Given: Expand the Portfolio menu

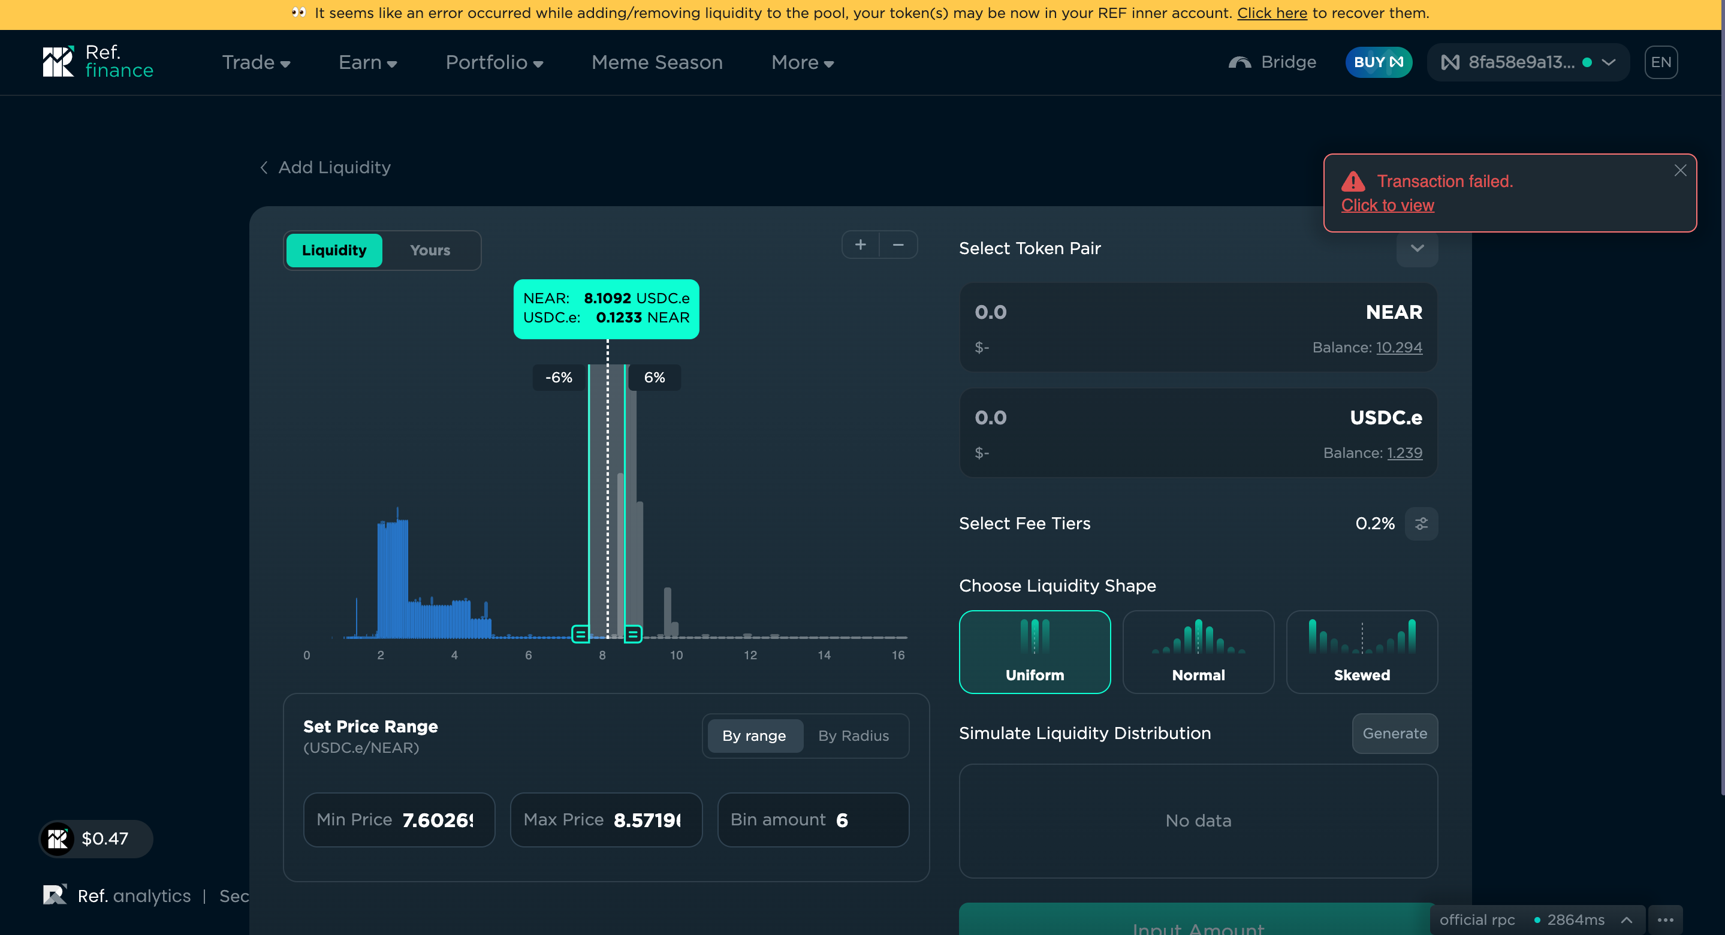Looking at the screenshot, I should [x=494, y=62].
